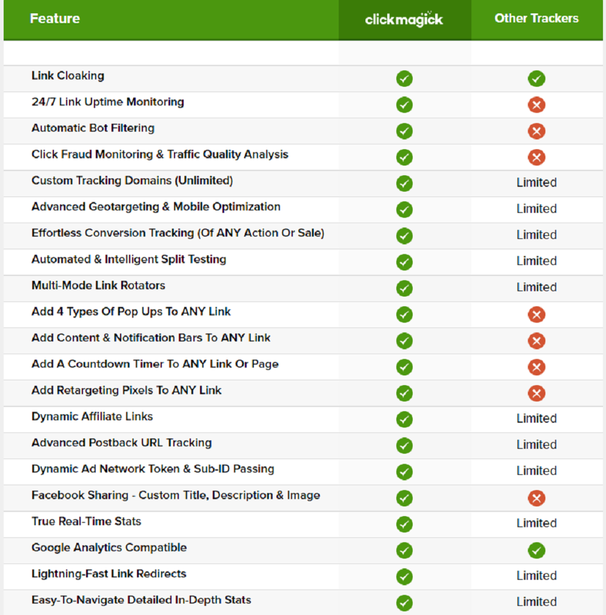Click red X for Automatic Bot Filtering
Viewport: 606px width, 615px height.
[x=536, y=131]
